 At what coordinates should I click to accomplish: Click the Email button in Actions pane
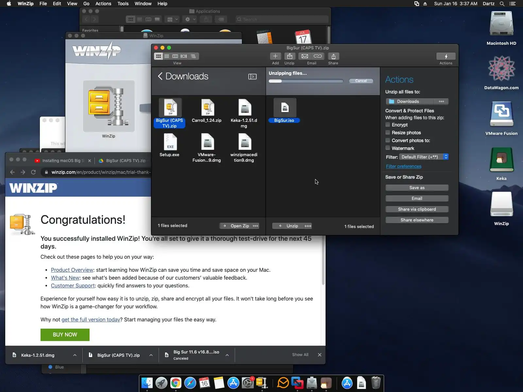pos(417,199)
